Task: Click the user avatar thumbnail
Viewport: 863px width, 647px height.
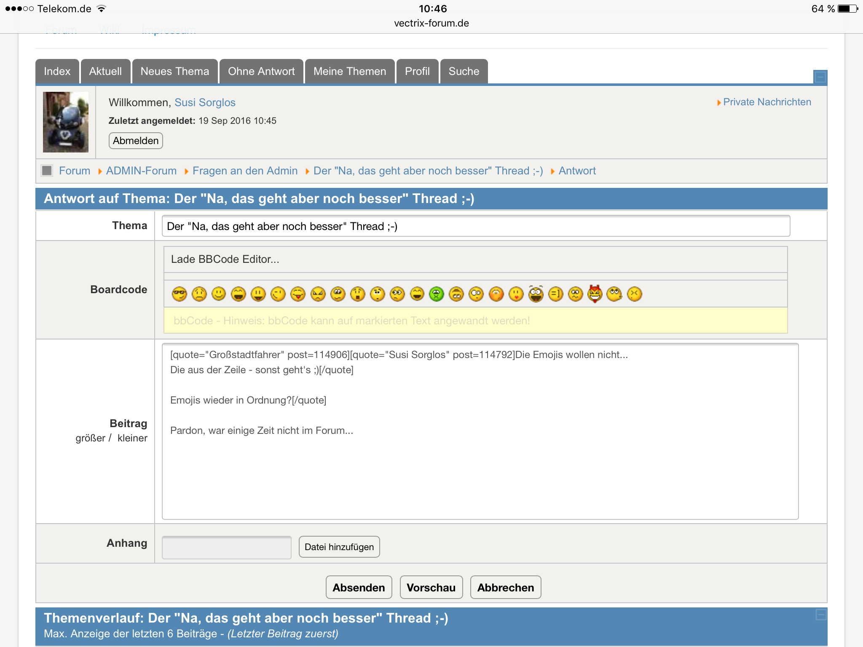Action: pyautogui.click(x=66, y=122)
